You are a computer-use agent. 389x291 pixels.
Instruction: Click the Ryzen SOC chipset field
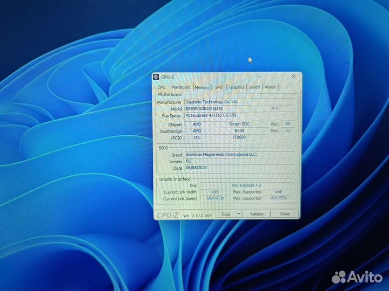pyautogui.click(x=239, y=124)
